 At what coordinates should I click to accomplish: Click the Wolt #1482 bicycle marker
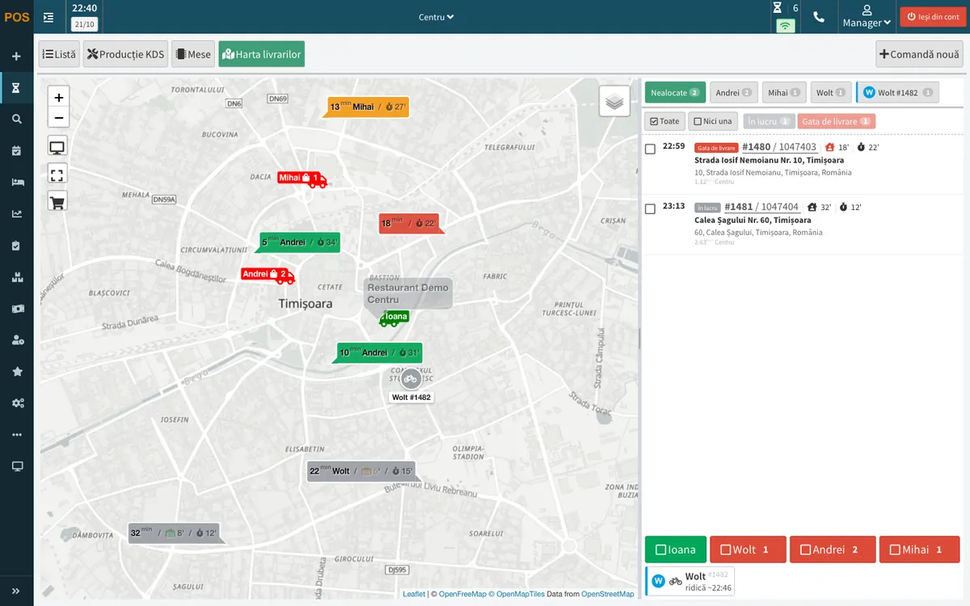[411, 378]
